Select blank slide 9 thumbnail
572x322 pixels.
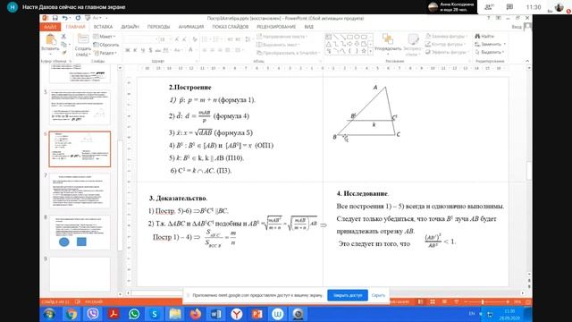[80, 274]
